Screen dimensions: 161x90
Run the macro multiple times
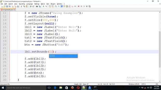tap(87, 6)
